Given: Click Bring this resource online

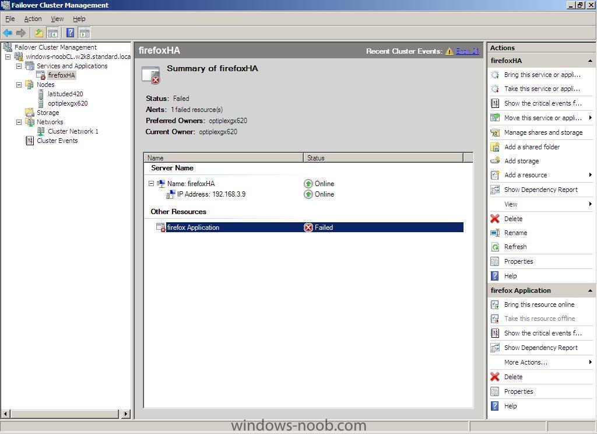Looking at the screenshot, I should coord(539,304).
